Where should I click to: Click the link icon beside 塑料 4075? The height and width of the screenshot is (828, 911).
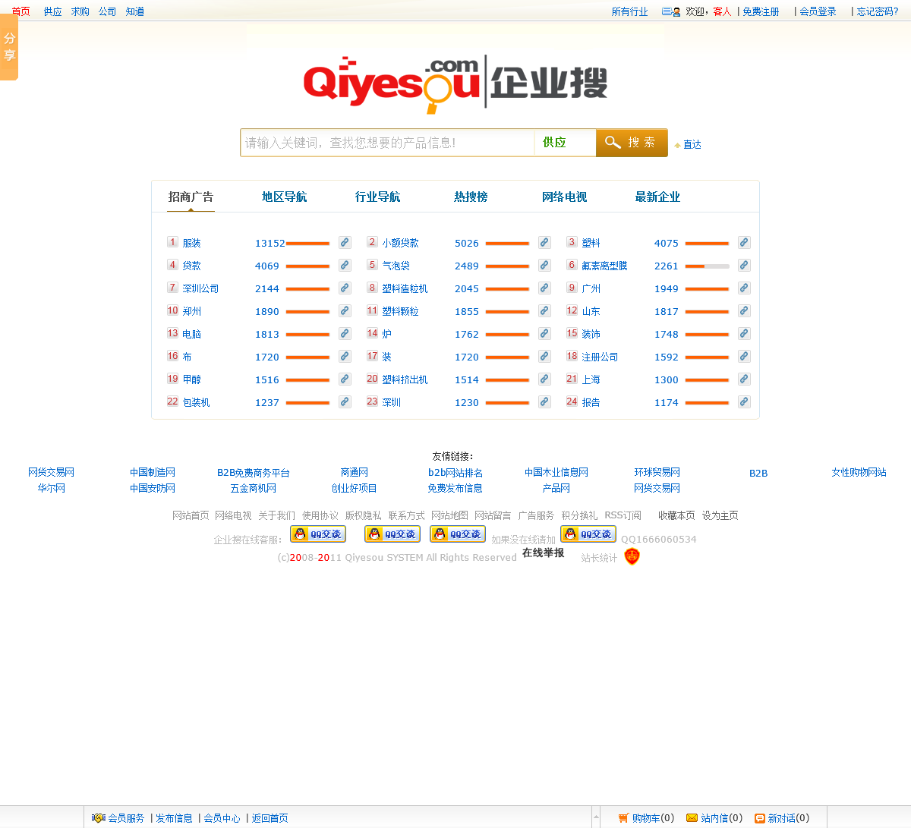(744, 243)
